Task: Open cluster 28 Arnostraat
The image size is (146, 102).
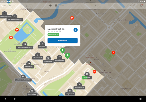Action: [87, 76]
